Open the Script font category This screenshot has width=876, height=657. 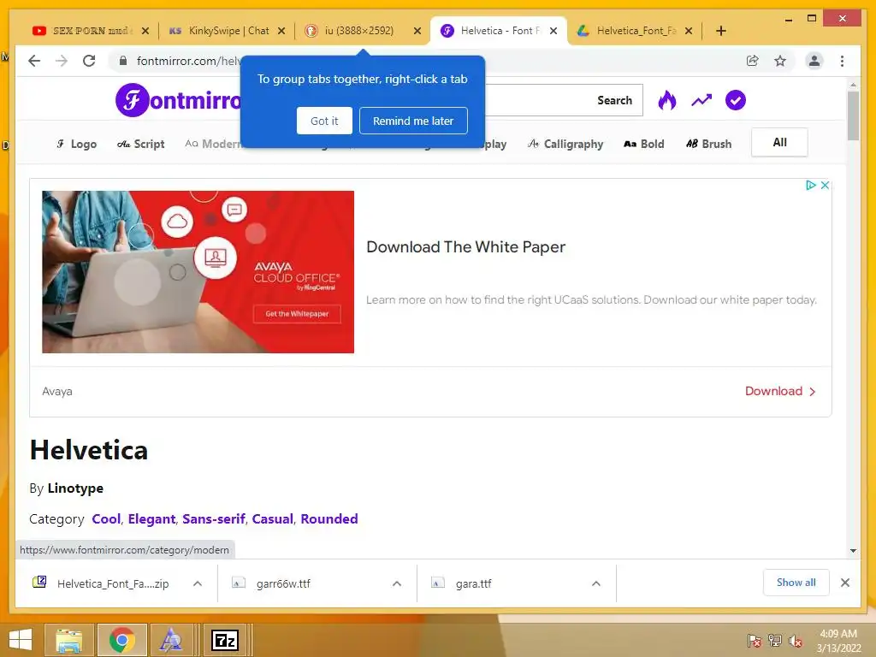click(141, 144)
